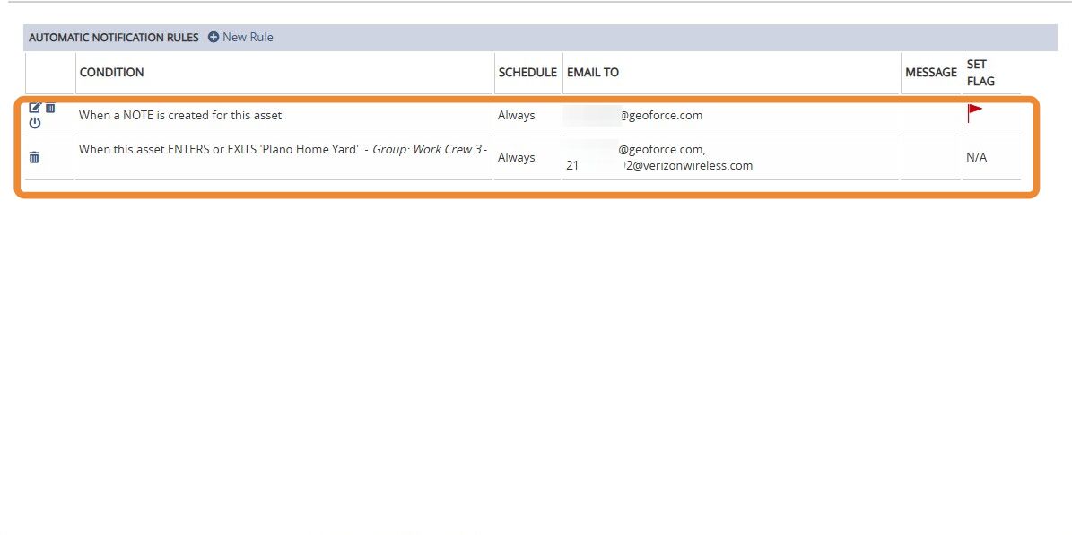Click the plus icon beside New Rule
This screenshot has width=1072, height=535.
(x=214, y=37)
